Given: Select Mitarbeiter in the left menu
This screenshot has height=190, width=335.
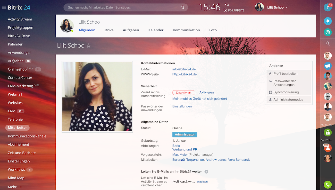Looking at the screenshot, I should coord(18,128).
